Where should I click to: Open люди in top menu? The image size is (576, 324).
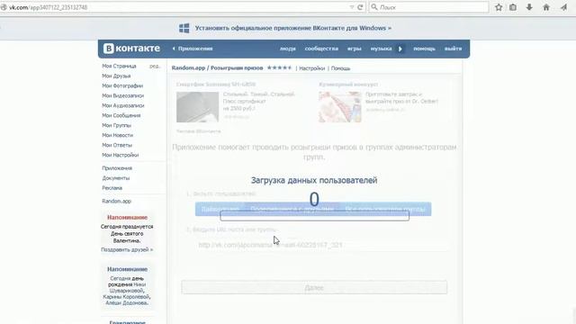pos(288,49)
